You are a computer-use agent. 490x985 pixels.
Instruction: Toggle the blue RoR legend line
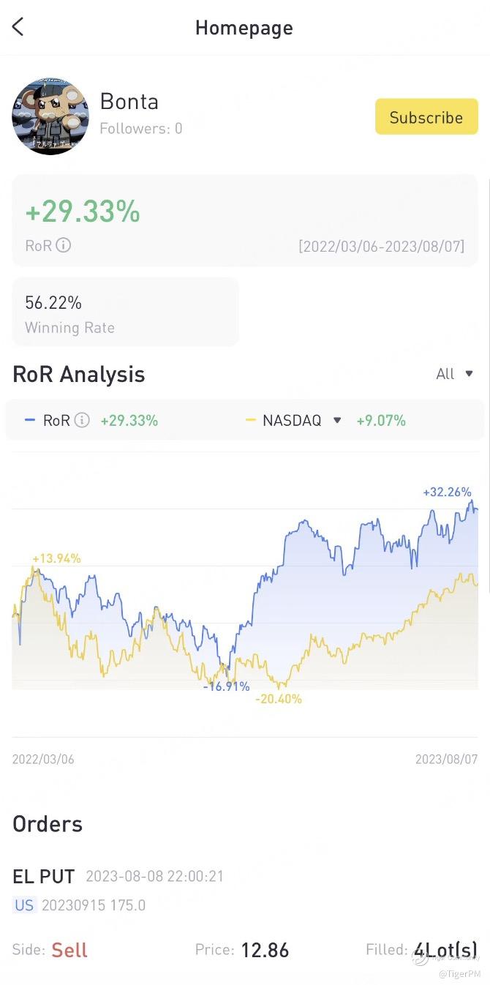[x=30, y=420]
